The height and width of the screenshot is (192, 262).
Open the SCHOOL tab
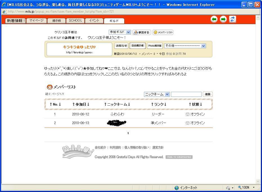point(75,20)
